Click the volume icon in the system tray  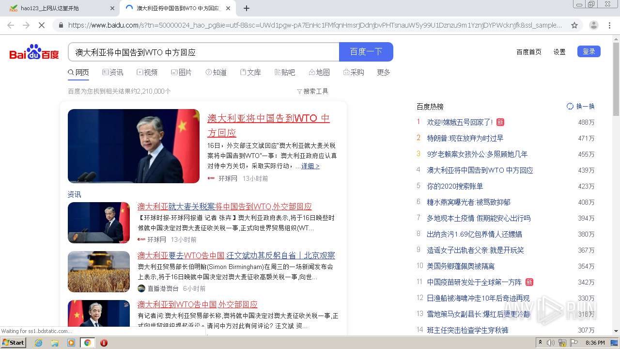pos(551,343)
